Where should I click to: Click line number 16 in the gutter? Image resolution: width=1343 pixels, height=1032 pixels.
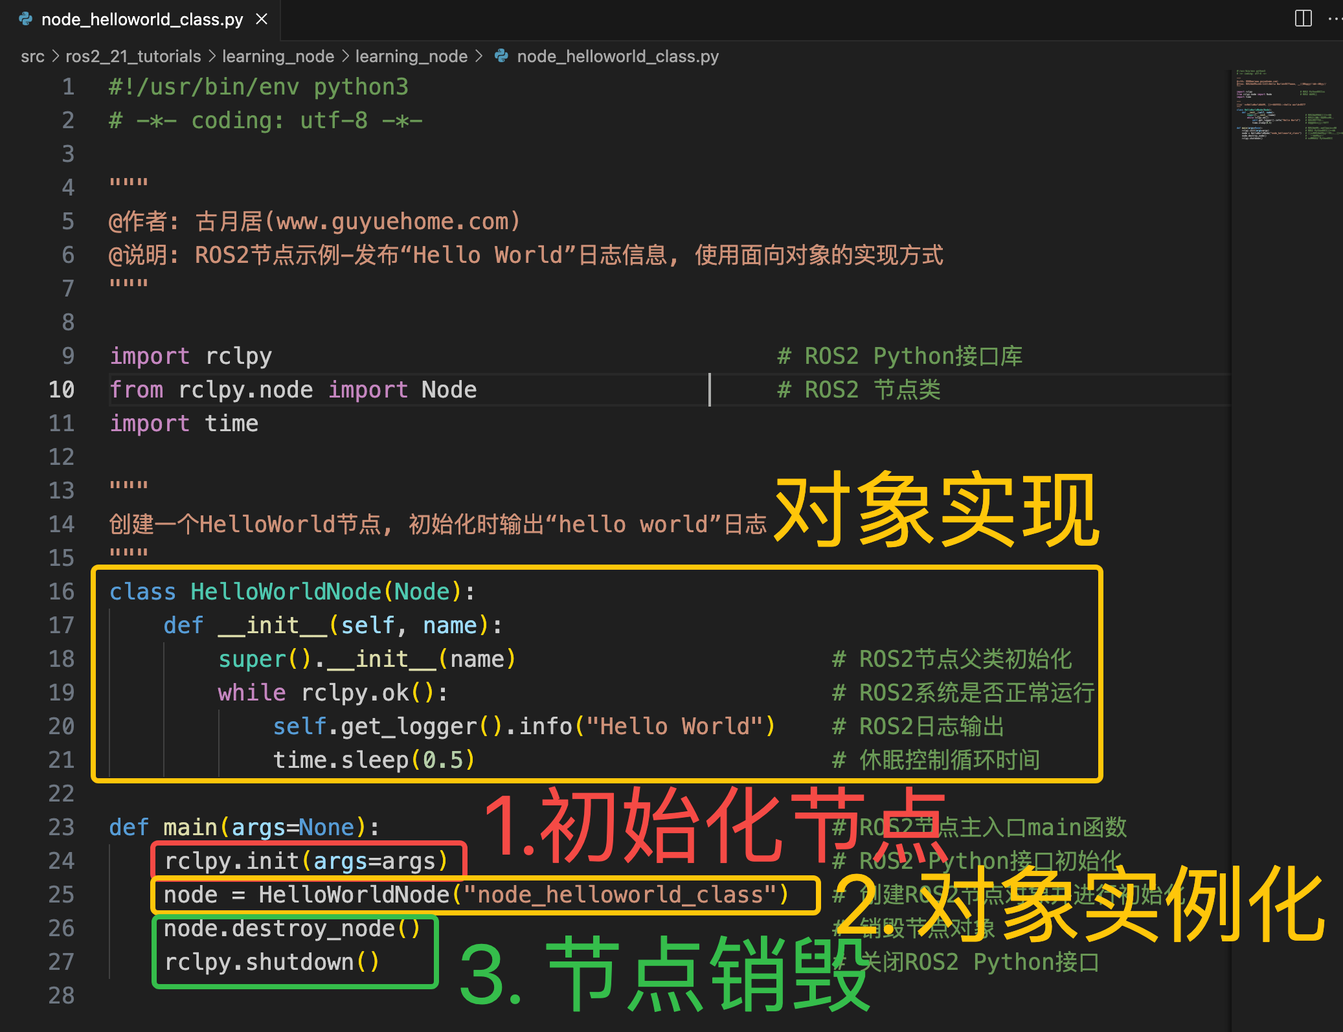pos(62,591)
